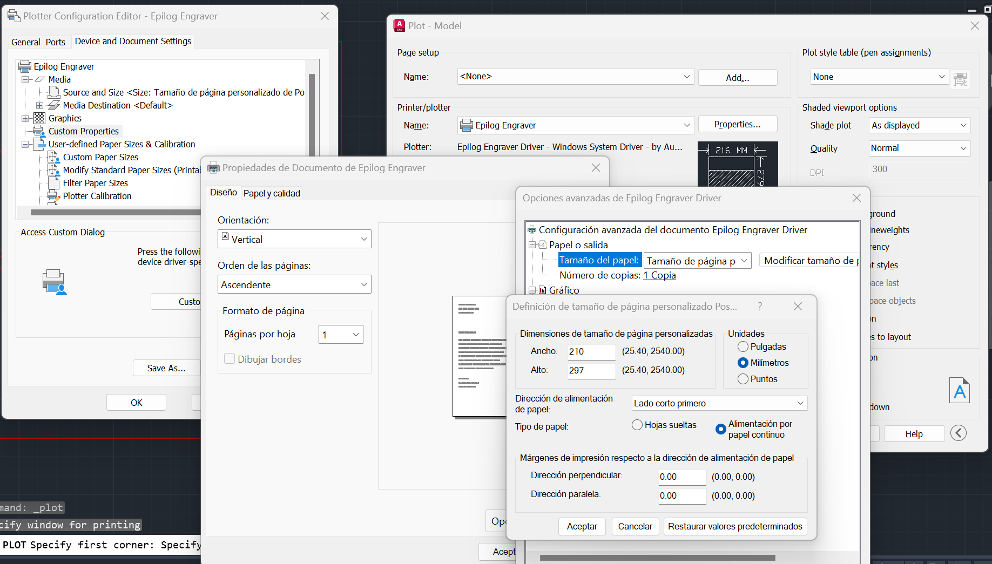Screen dimensions: 992x564
Task: Open the Orden de las páginas dropdown
Action: click(294, 284)
